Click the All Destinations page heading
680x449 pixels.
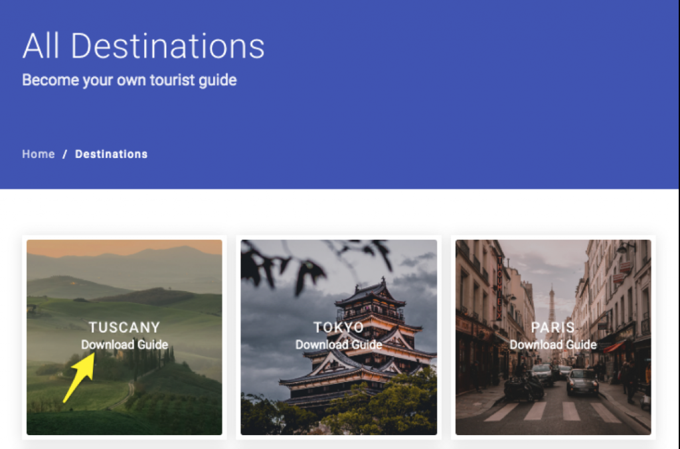(x=143, y=46)
